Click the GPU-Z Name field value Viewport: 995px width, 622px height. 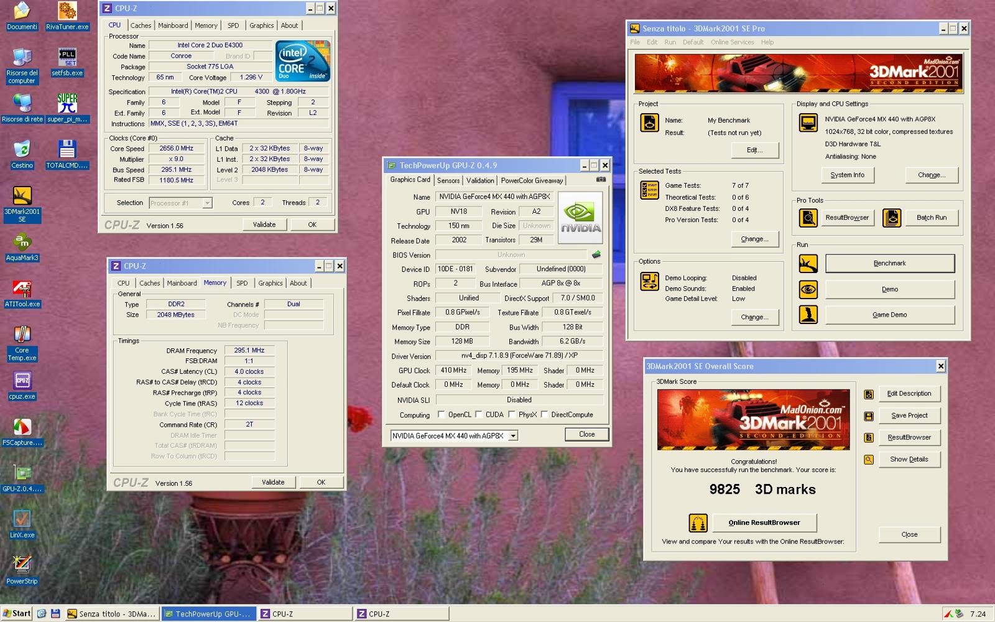[494, 197]
